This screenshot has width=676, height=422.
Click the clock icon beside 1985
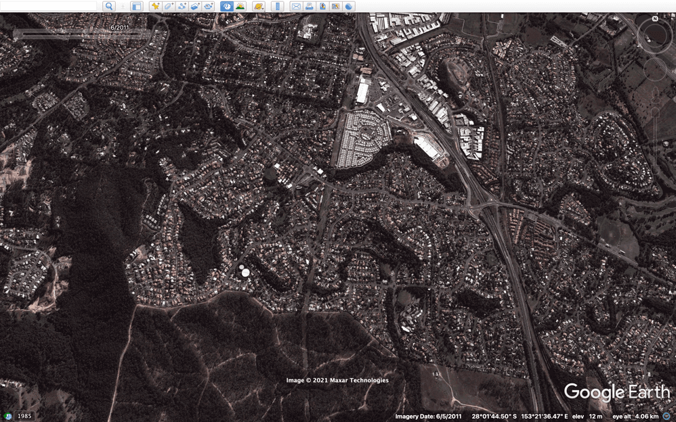pyautogui.click(x=7, y=417)
